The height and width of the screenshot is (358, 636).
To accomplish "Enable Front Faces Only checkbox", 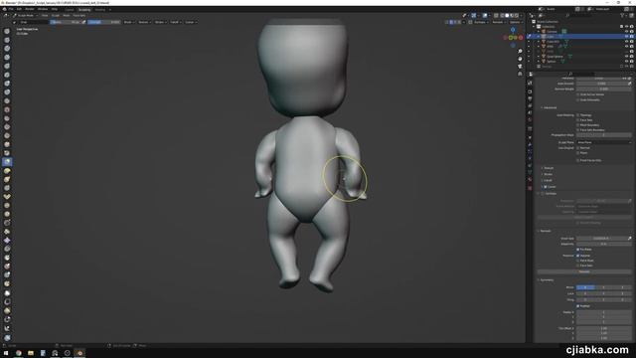I will [x=578, y=160].
